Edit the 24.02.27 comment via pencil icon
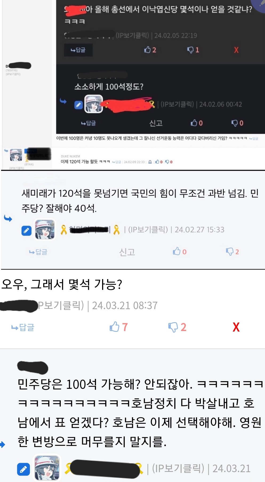 (x=26, y=231)
